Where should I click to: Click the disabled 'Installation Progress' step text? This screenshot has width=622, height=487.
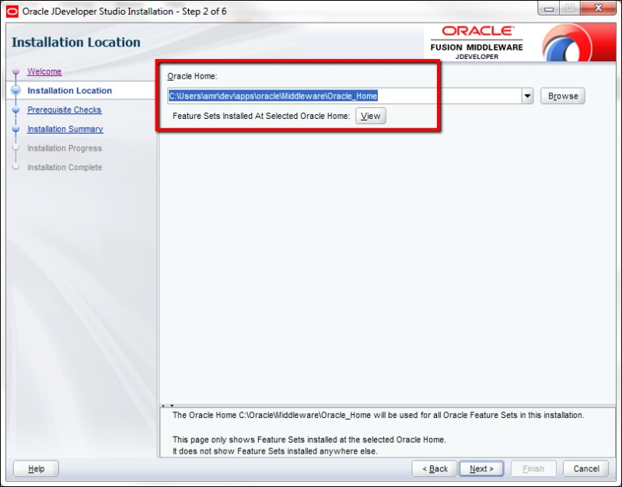coord(65,148)
